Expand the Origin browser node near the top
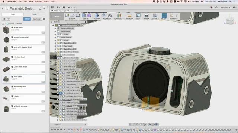Image resolution: width=238 pixels, height=133 pixels. pyautogui.click(x=55, y=34)
